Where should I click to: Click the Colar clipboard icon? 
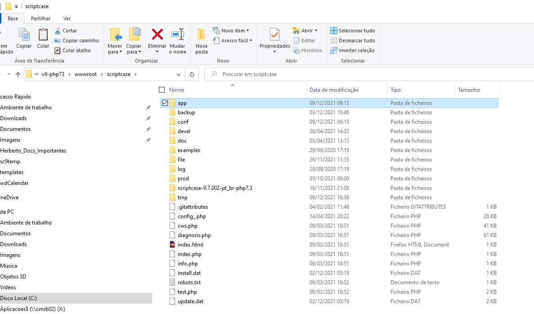pos(43,35)
